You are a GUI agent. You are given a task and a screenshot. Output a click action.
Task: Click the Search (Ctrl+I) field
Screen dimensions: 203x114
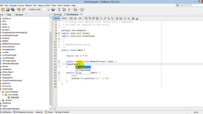(x=191, y=5)
